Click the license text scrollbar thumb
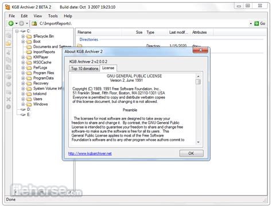Image resolution: width=272 pixels, height=207 pixels. click(198, 82)
